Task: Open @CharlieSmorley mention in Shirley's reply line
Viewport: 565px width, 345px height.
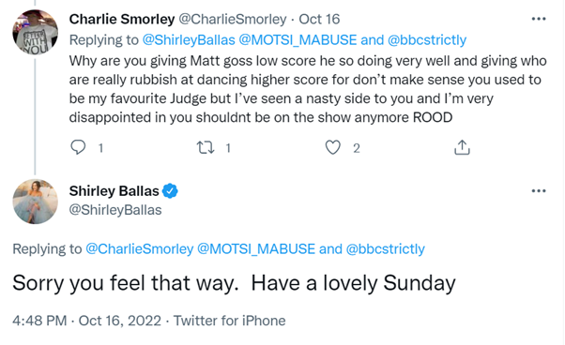Action: (x=140, y=249)
